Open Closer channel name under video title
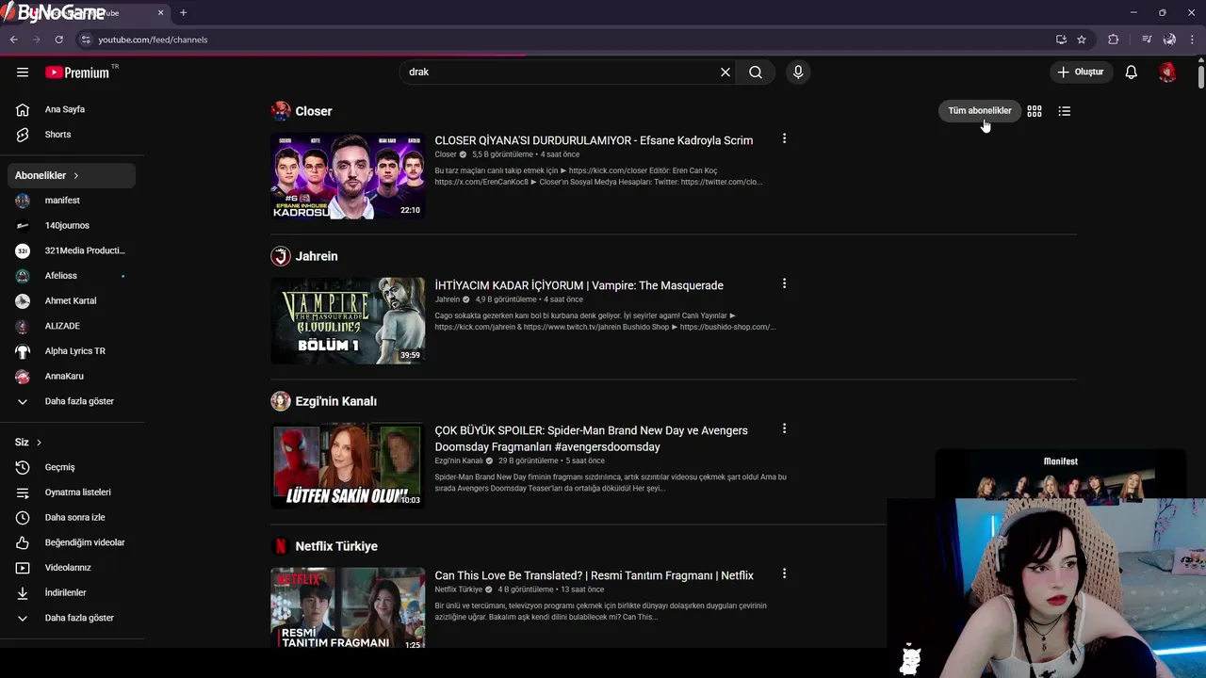Screen dimensions: 1206x678 pyautogui.click(x=446, y=154)
